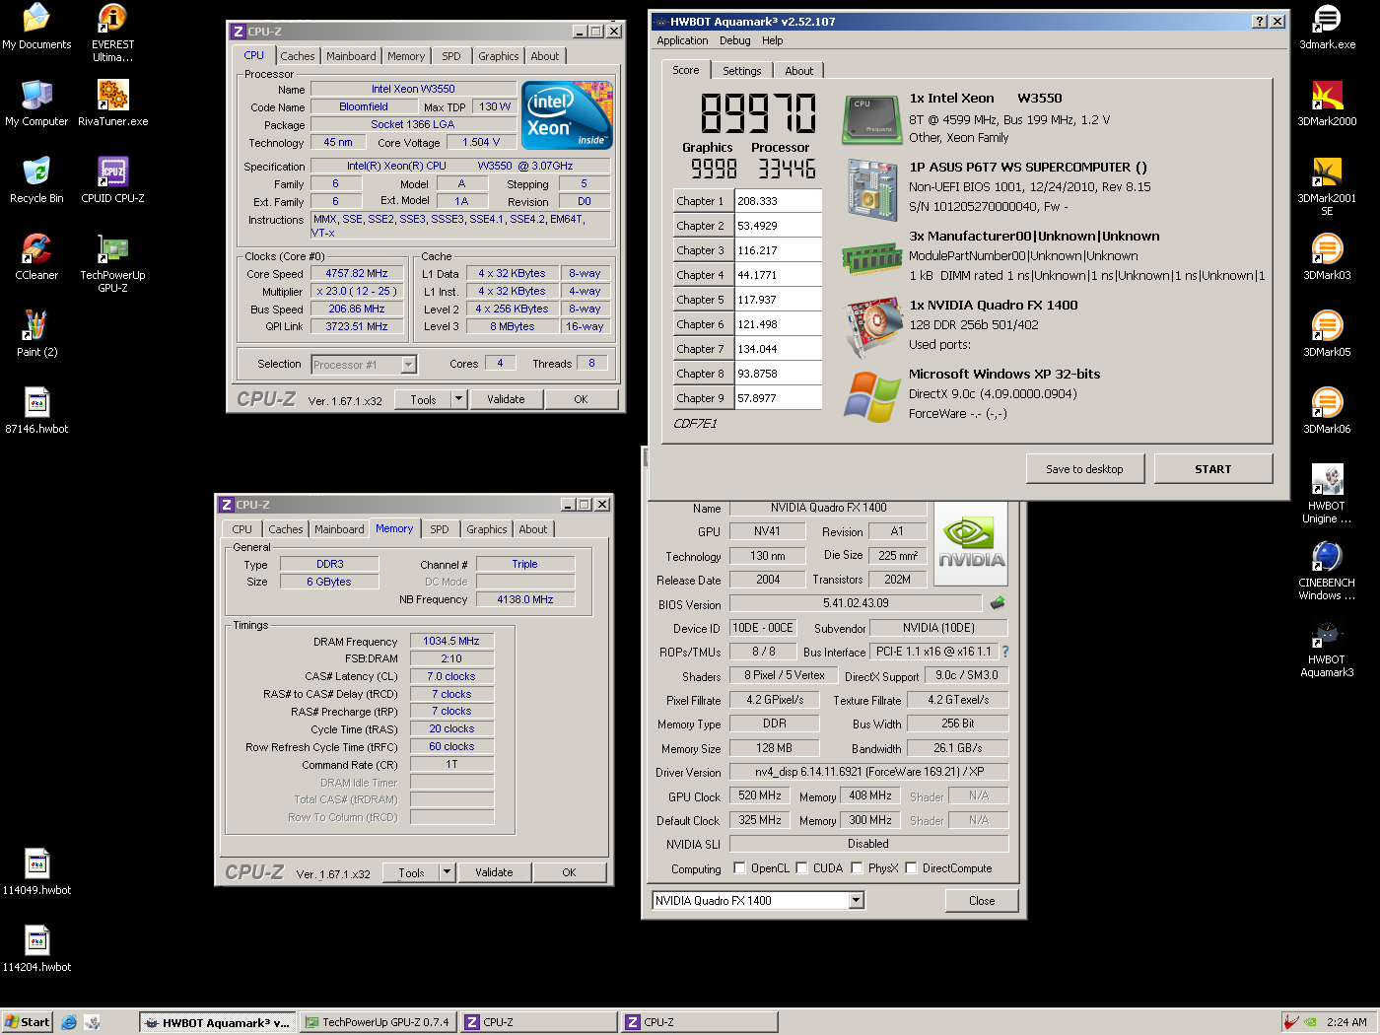Open EVEREST Ultimate desktop icon
The height and width of the screenshot is (1035, 1380).
coord(113,32)
